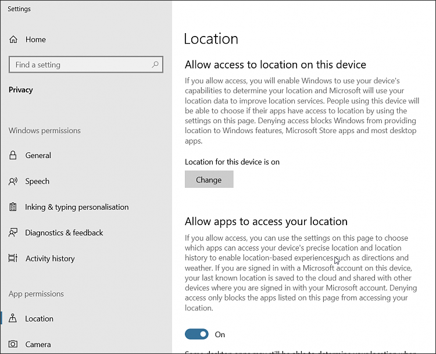The image size is (436, 354).
Task: Click the Home icon in the sidebar
Action: click(13, 40)
